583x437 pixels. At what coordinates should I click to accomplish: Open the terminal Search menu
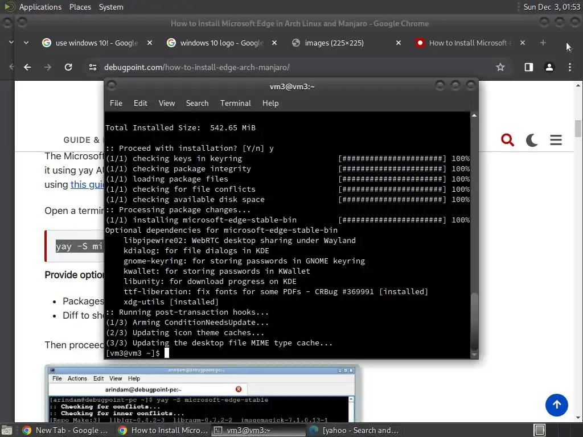(197, 104)
